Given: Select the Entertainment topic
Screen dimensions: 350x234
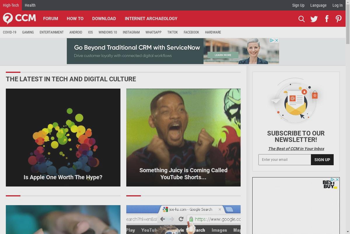Looking at the screenshot, I should [52, 32].
